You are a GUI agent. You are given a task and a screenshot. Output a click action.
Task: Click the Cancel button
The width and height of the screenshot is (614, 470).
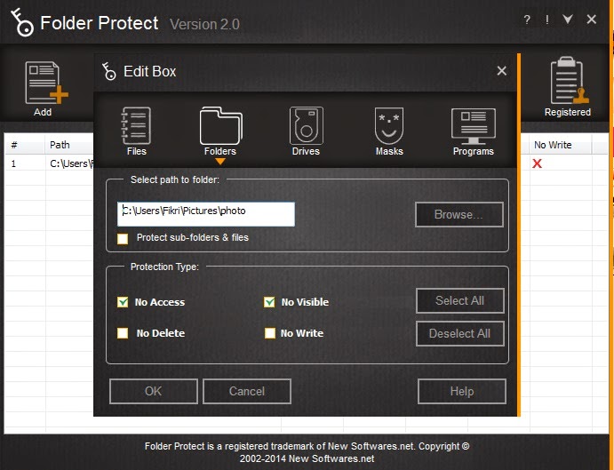pyautogui.click(x=247, y=391)
